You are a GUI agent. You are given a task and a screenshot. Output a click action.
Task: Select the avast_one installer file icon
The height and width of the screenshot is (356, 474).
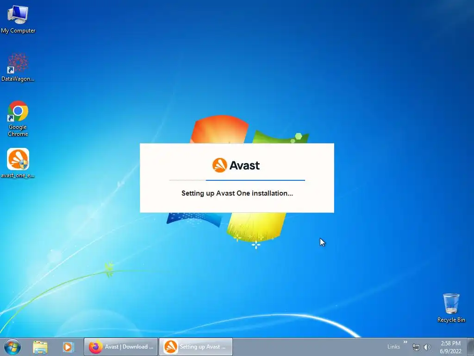[18, 163]
